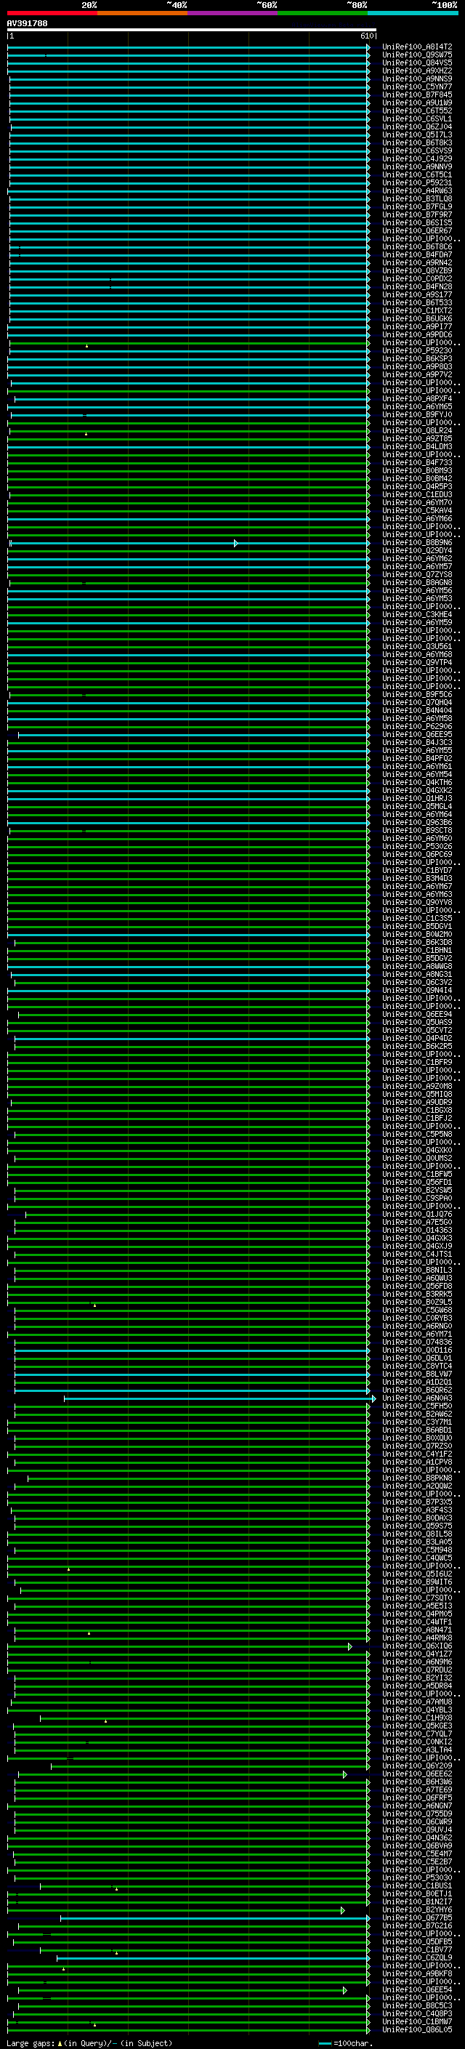
Task: Click the yellow gap marker on C1BV77 row
Action: (x=116, y=1952)
